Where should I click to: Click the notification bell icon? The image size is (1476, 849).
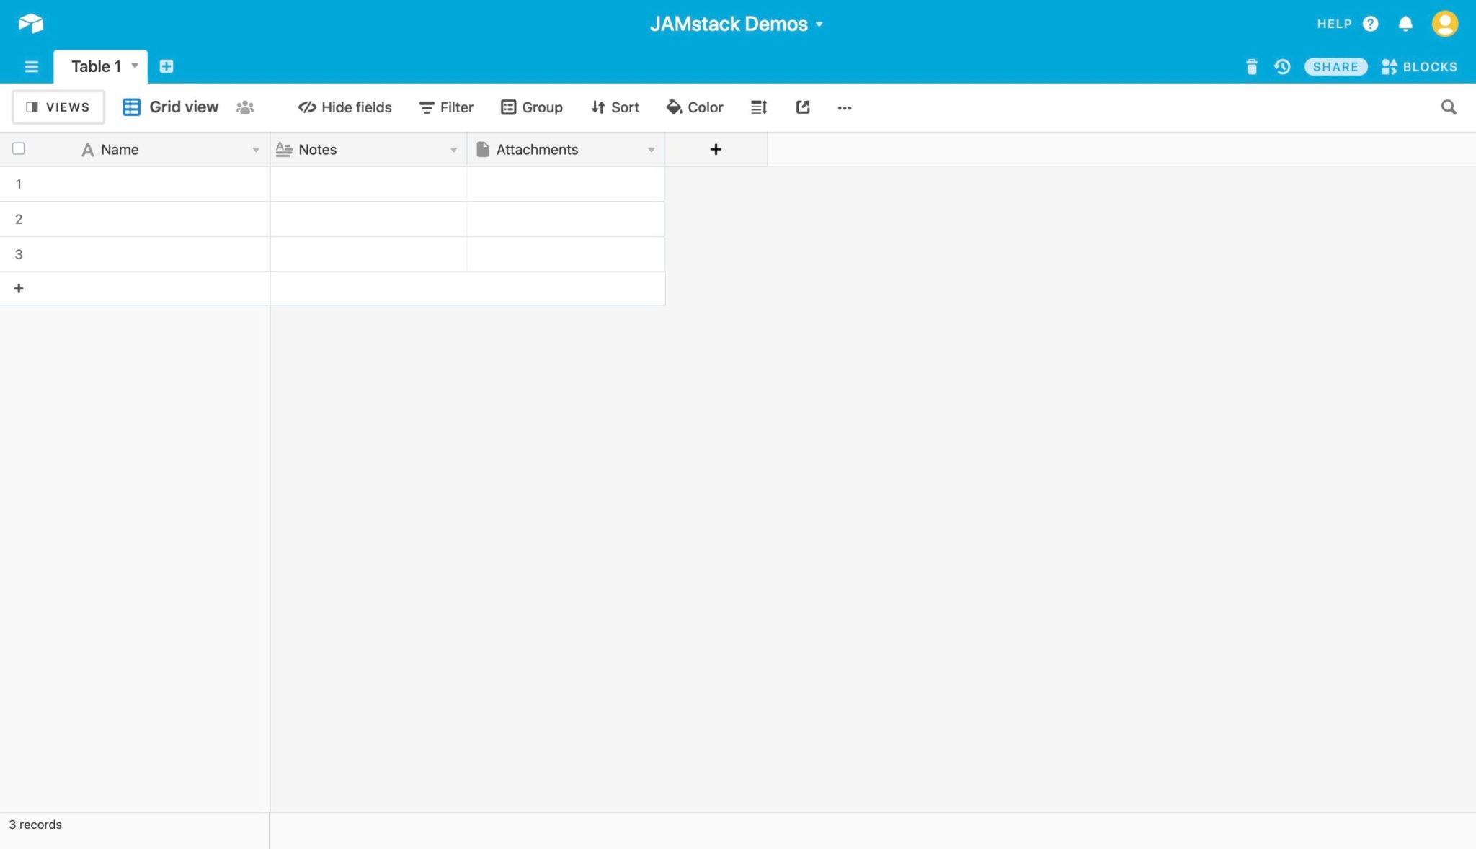coord(1405,23)
